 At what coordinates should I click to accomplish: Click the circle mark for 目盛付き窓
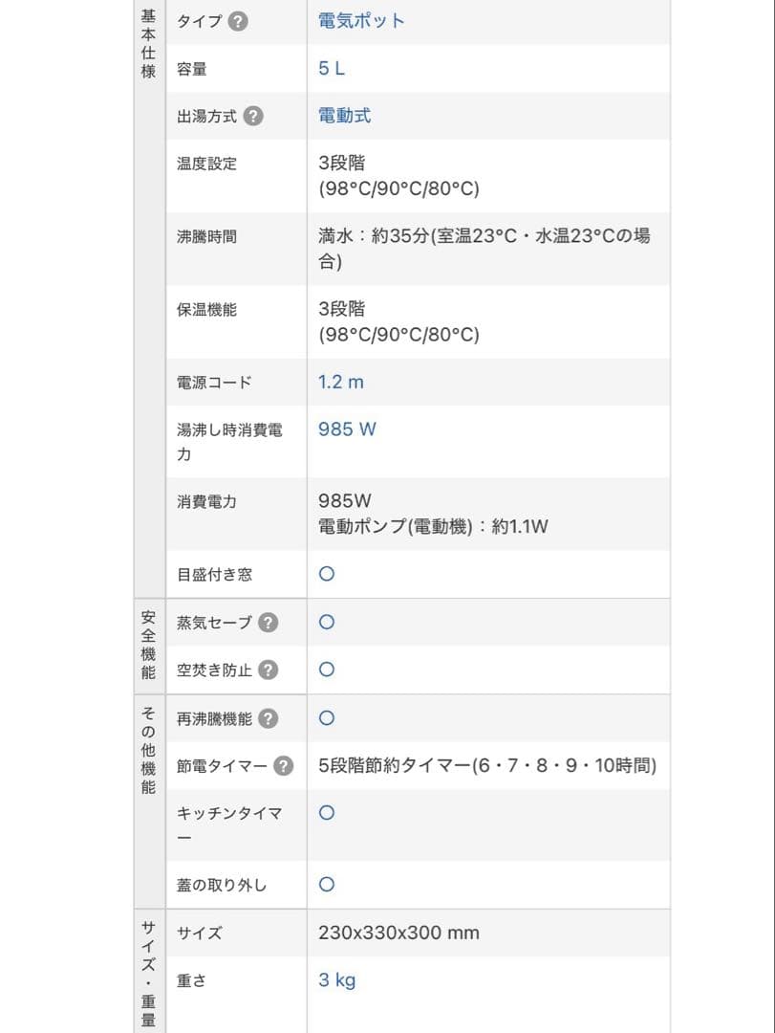(x=327, y=574)
